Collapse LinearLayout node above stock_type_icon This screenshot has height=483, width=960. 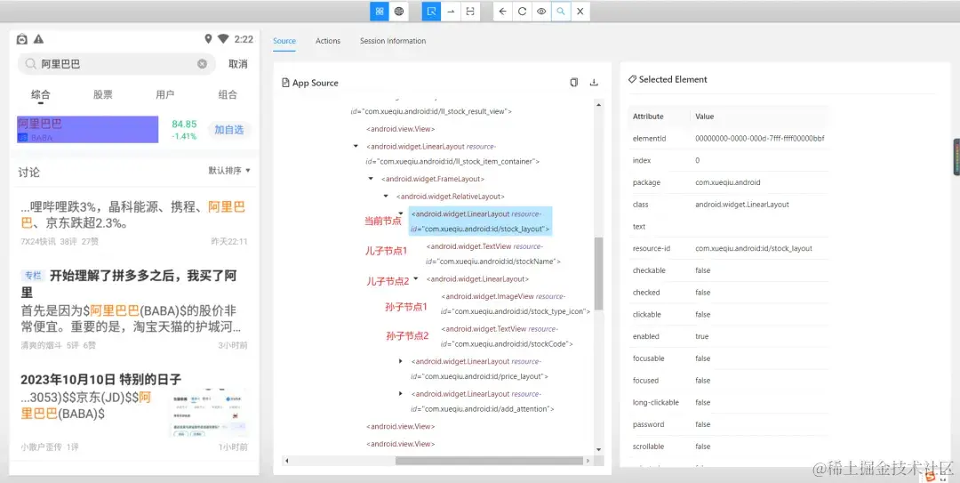tap(416, 279)
